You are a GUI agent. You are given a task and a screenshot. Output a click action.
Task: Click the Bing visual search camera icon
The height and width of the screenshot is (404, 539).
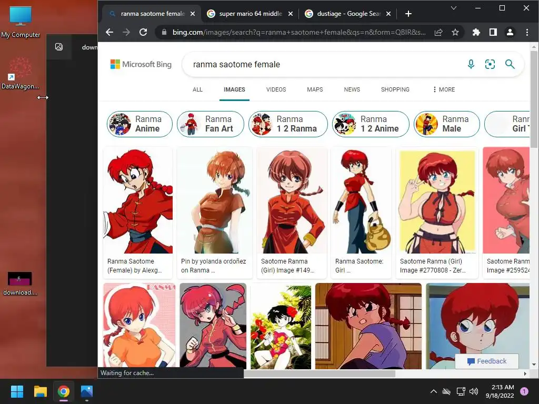[x=490, y=64]
